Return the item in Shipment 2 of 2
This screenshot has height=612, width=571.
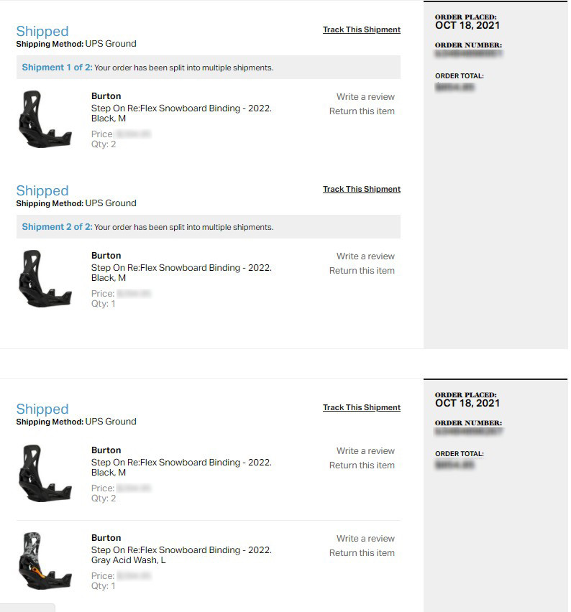point(362,271)
